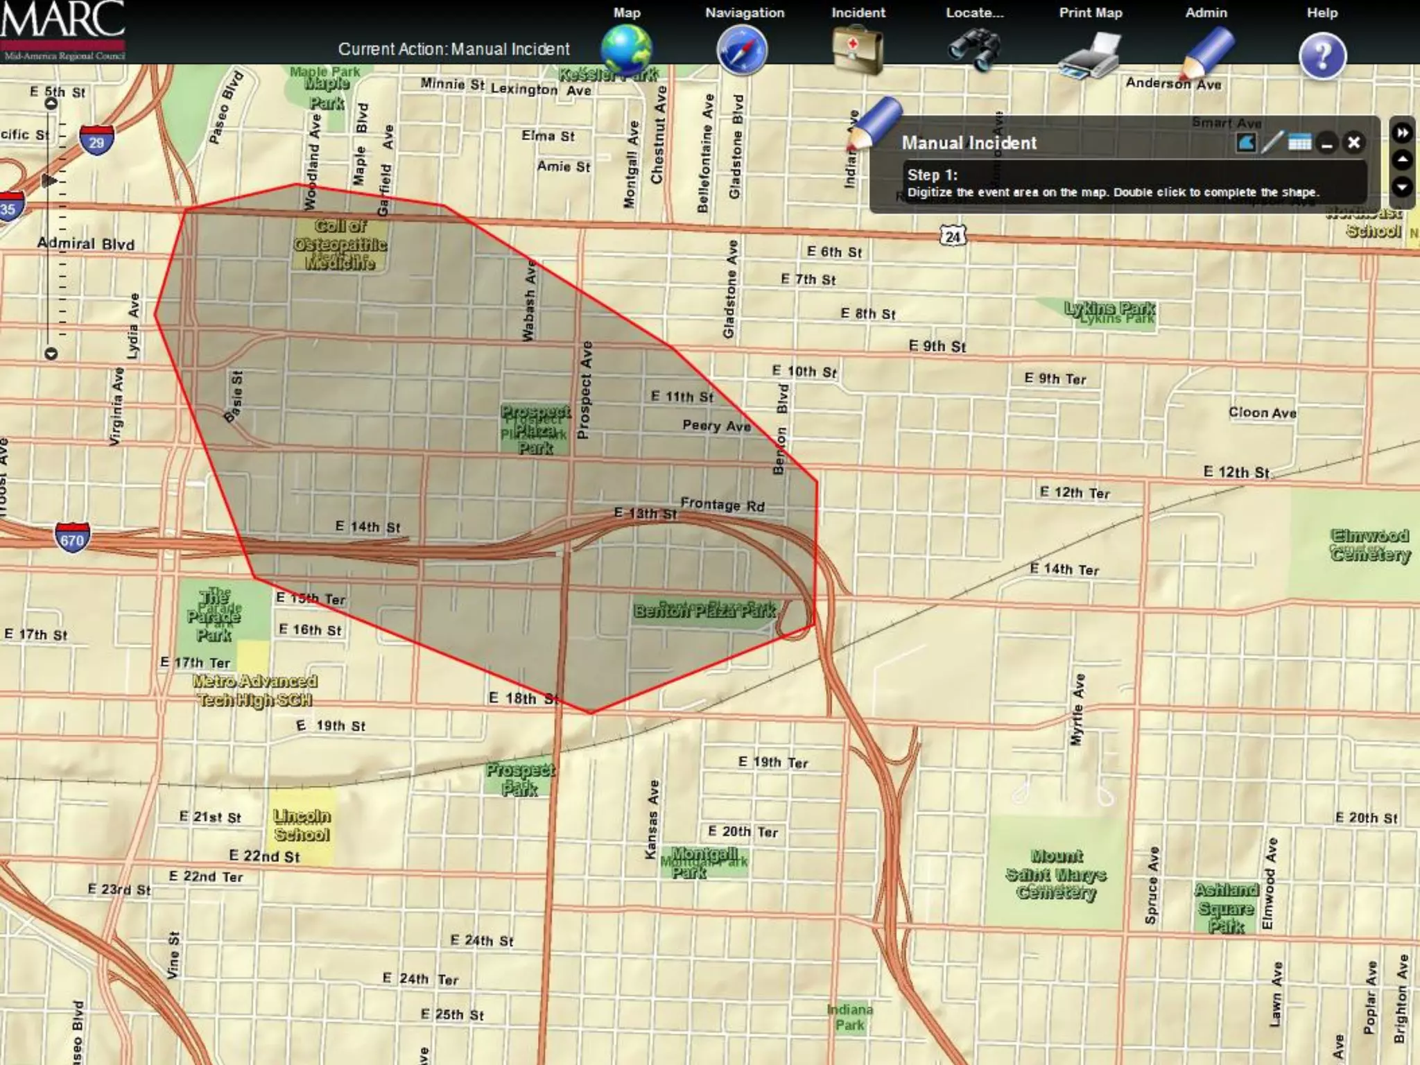This screenshot has width=1420, height=1065.
Task: Click the down arrow on side panel
Action: pyautogui.click(x=1402, y=187)
